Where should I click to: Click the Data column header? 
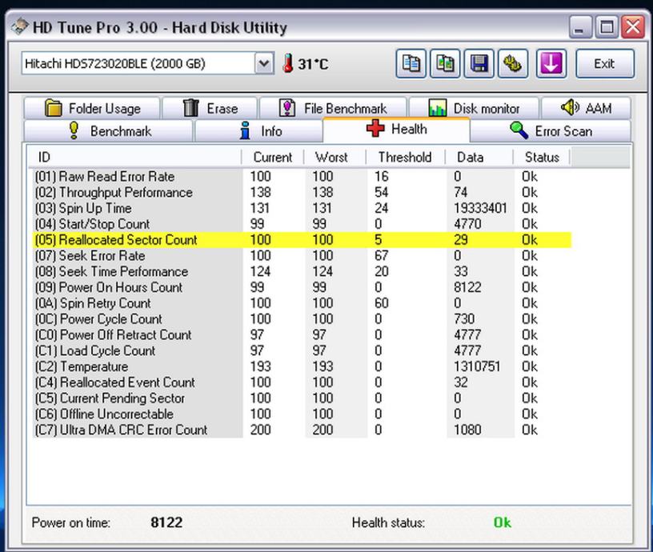click(479, 158)
